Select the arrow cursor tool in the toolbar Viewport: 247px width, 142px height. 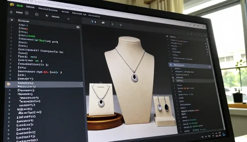[x=47, y=15]
